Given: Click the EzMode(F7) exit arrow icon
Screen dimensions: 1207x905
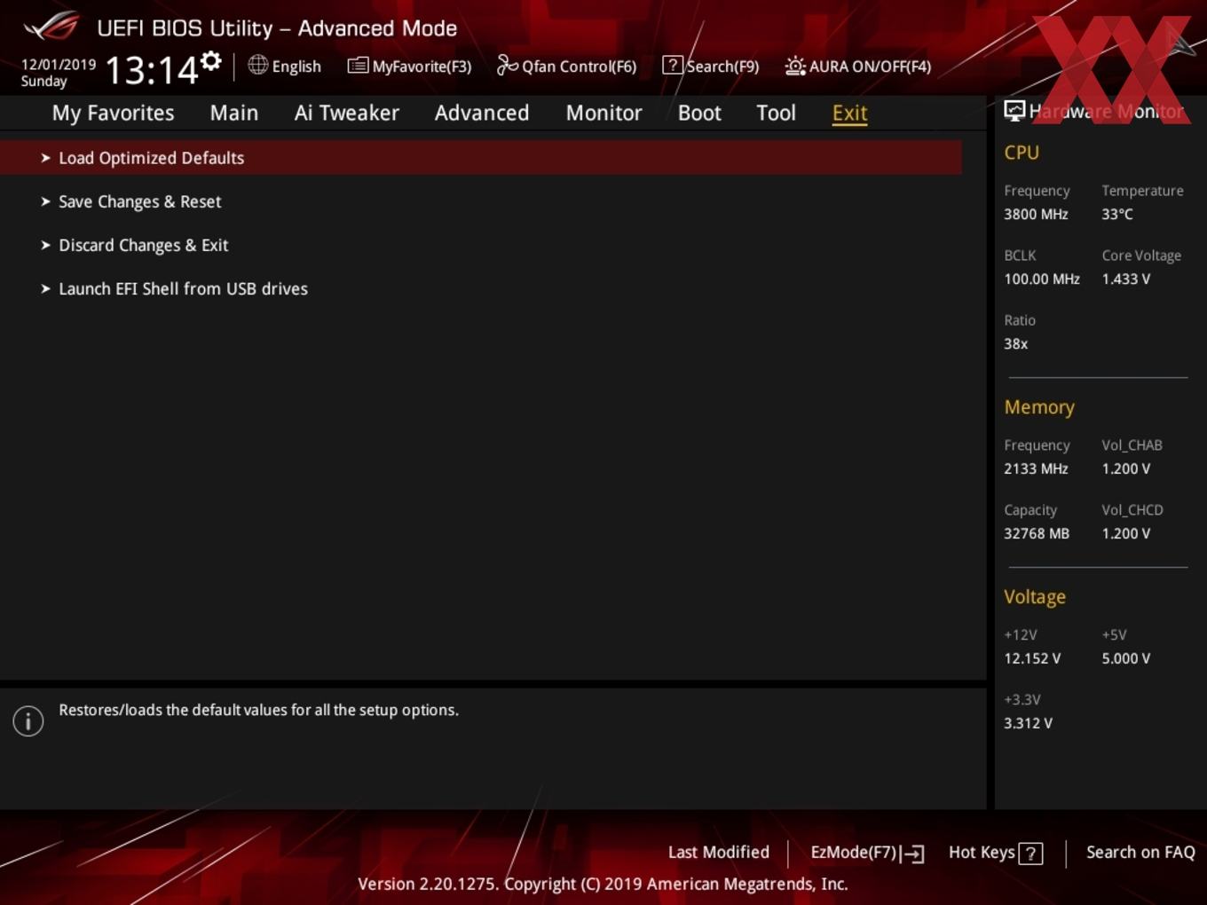Looking at the screenshot, I should [913, 854].
